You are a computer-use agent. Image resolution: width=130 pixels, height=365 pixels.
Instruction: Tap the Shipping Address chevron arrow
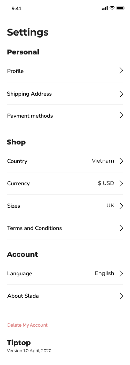click(x=121, y=94)
